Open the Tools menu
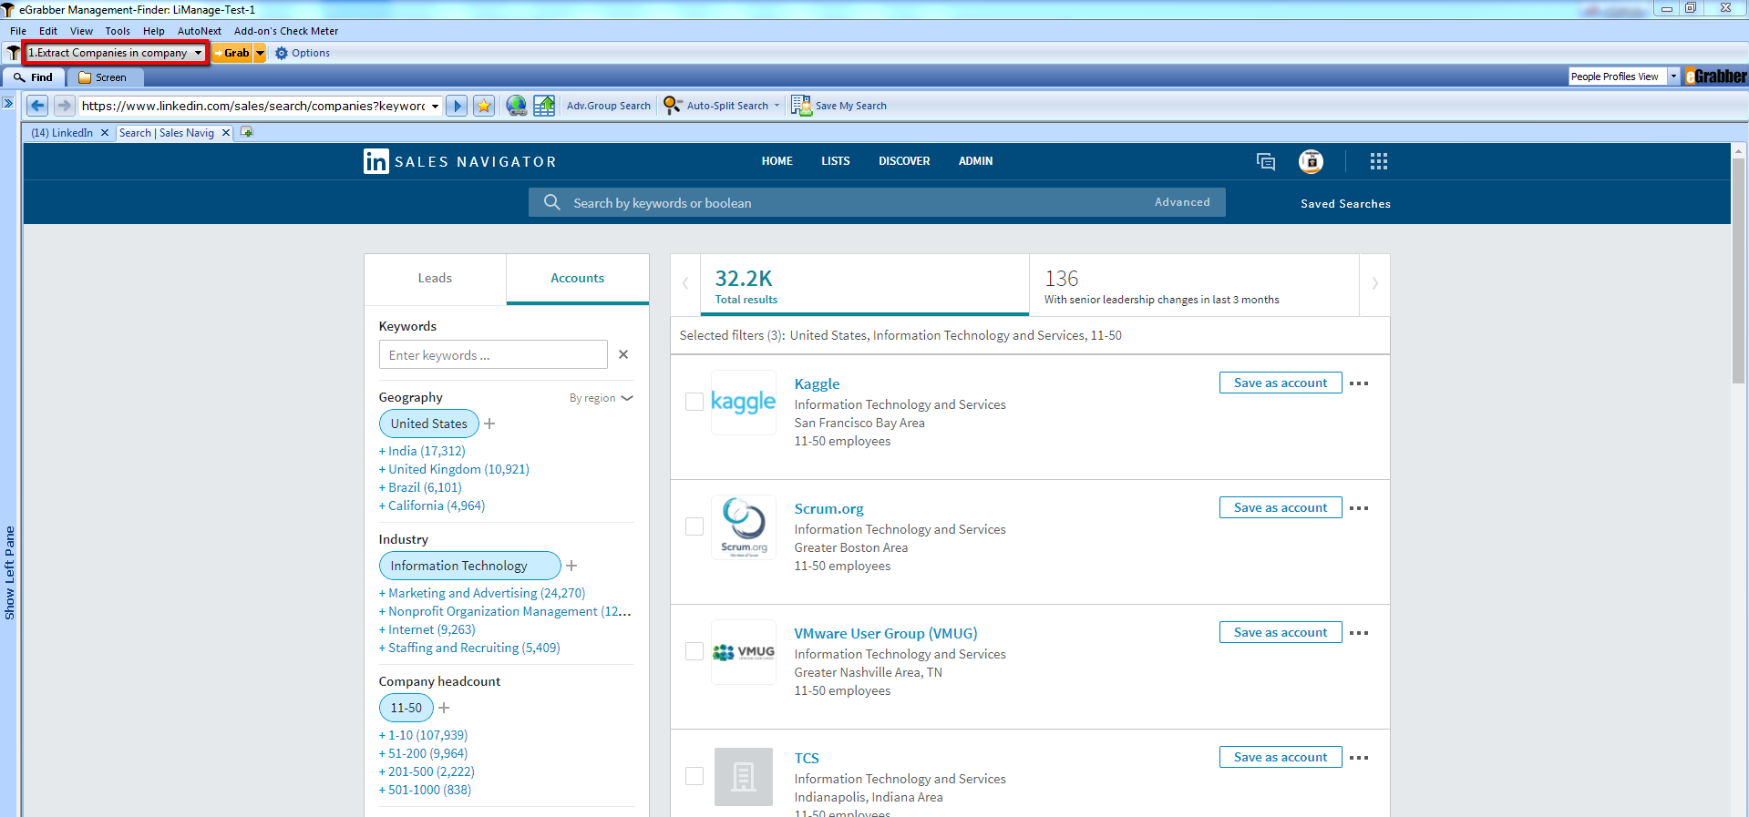Screen dimensions: 1749x817 click(x=118, y=31)
